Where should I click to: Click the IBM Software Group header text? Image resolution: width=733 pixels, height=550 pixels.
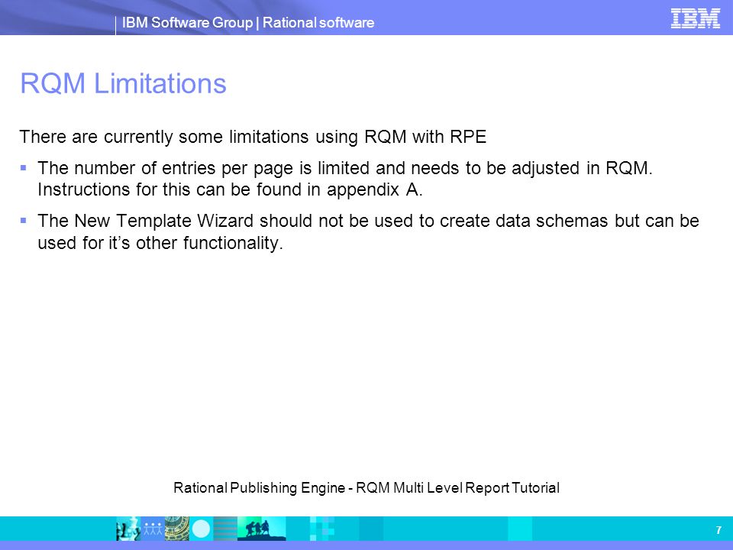pyautogui.click(x=248, y=22)
